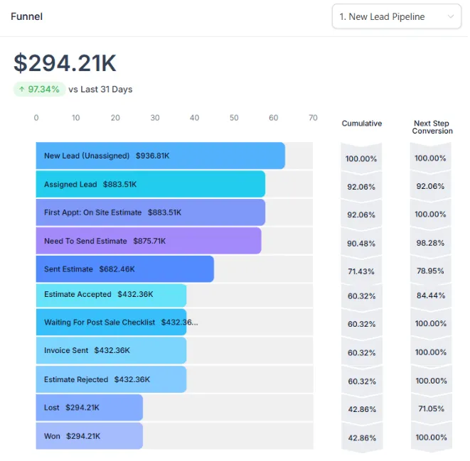Click the Waiting For Post Sale Checklist bar
470x461 pixels.
click(111, 322)
